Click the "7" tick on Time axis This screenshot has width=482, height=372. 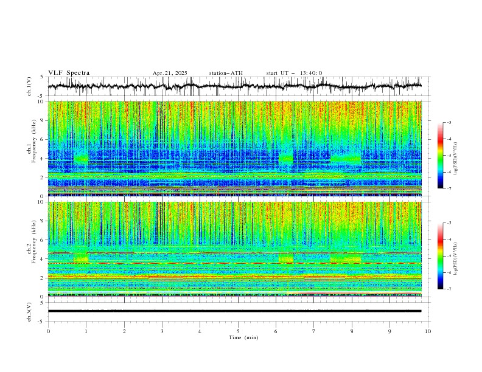tap(314, 331)
